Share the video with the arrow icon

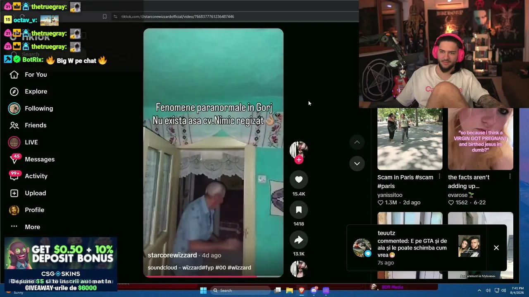click(298, 240)
